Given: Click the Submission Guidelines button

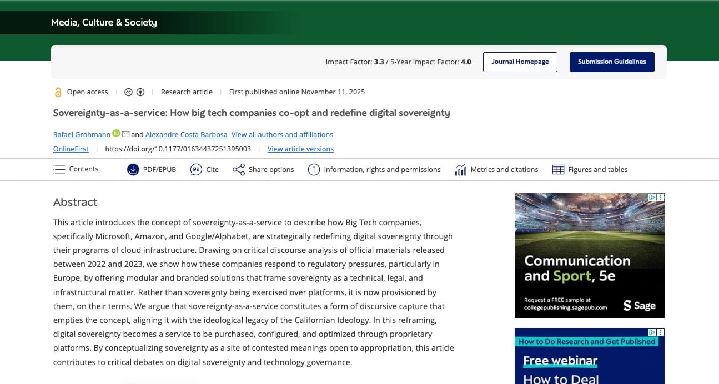Looking at the screenshot, I should (x=612, y=62).
